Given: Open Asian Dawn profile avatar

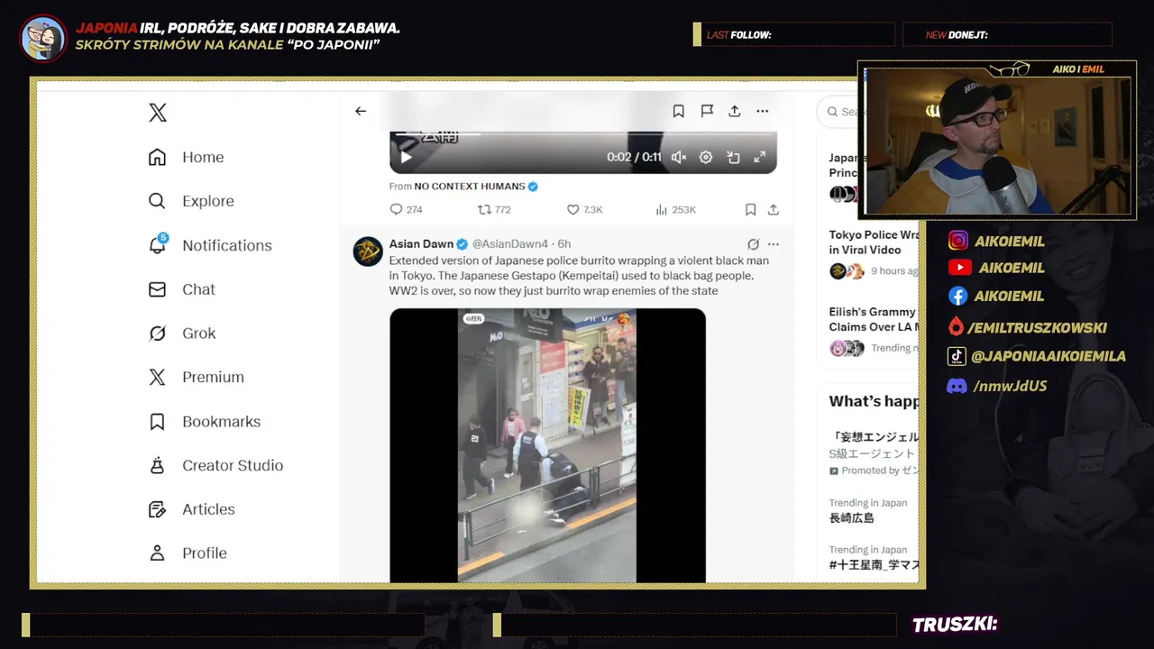Looking at the screenshot, I should click(x=368, y=251).
